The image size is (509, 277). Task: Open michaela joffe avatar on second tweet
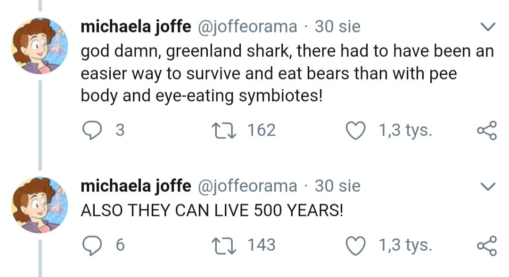[x=40, y=206]
